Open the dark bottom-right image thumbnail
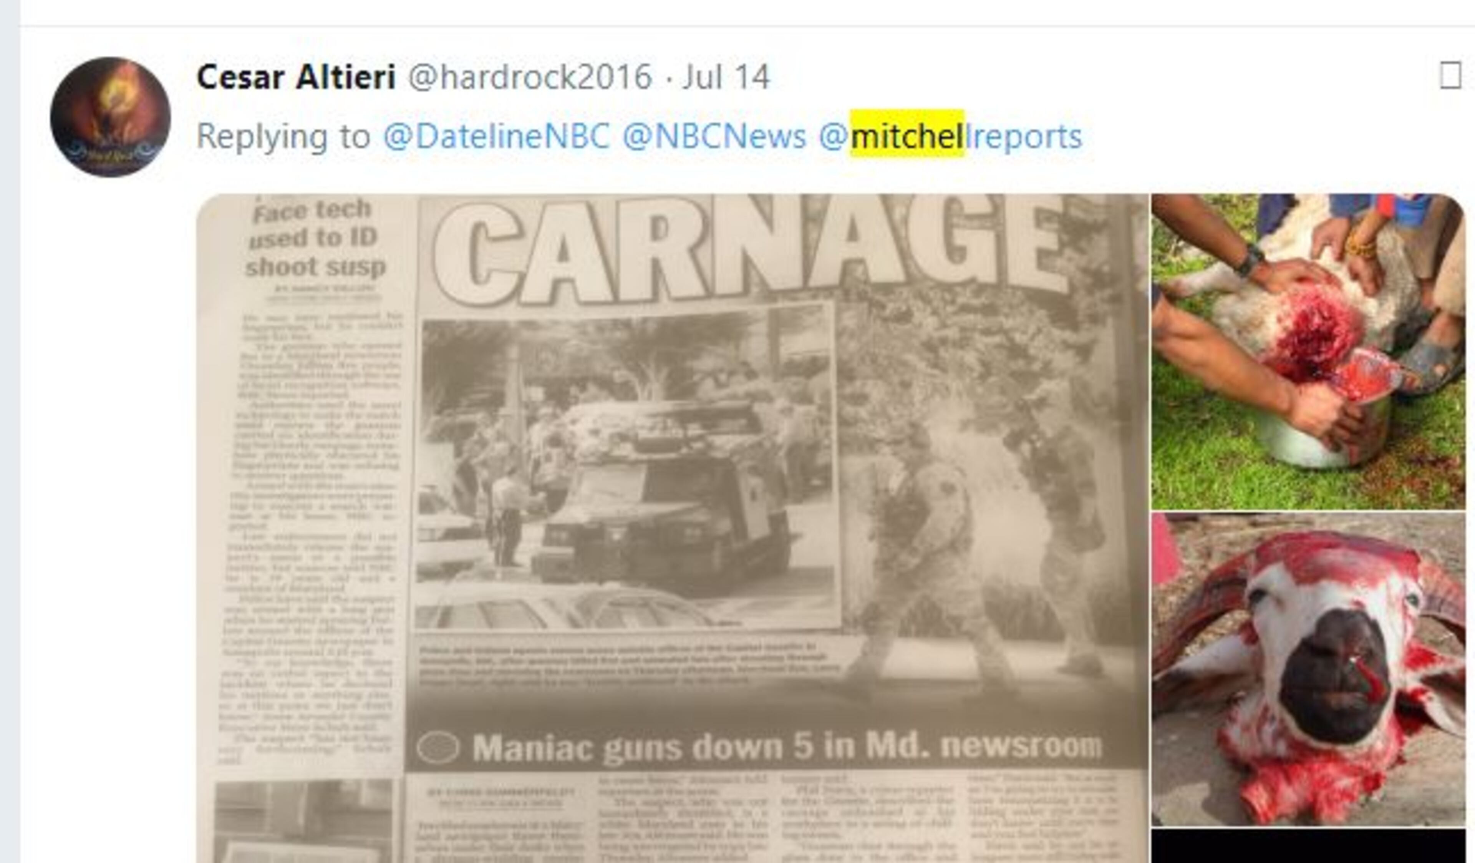Viewport: 1475px width, 863px height. tap(1309, 846)
